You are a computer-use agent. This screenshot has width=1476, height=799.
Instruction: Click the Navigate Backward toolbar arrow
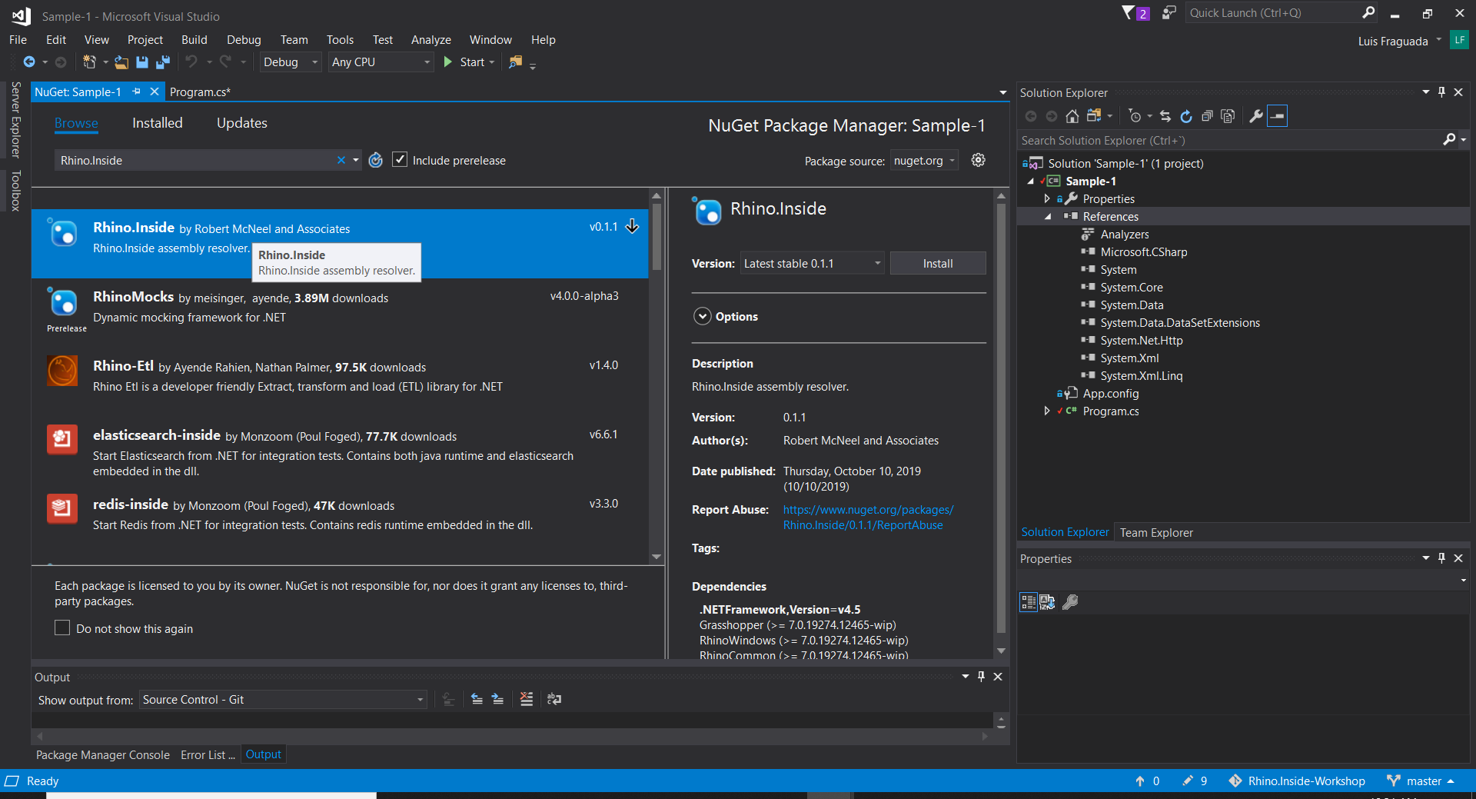29,62
